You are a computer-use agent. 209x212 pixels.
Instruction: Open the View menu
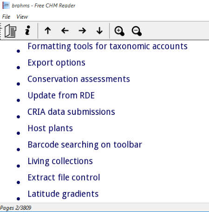(x=22, y=17)
